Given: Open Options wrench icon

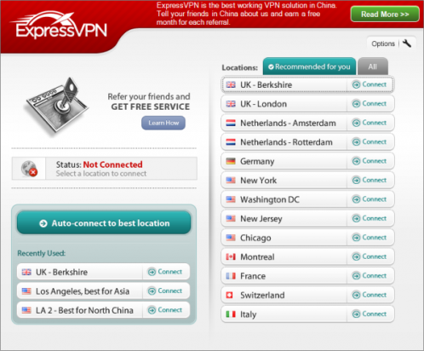Looking at the screenshot, I should 407,43.
